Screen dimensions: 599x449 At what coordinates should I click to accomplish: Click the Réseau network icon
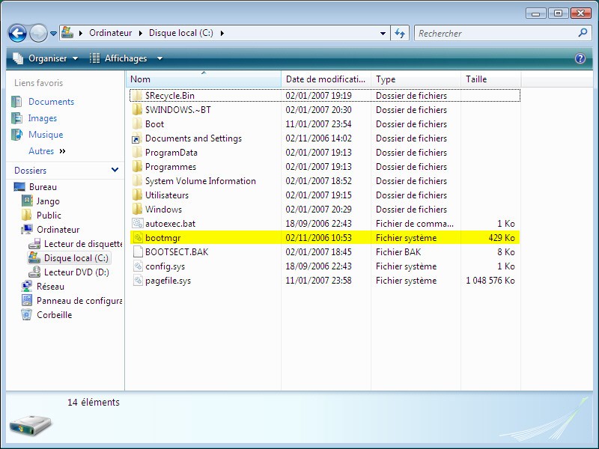(x=27, y=287)
